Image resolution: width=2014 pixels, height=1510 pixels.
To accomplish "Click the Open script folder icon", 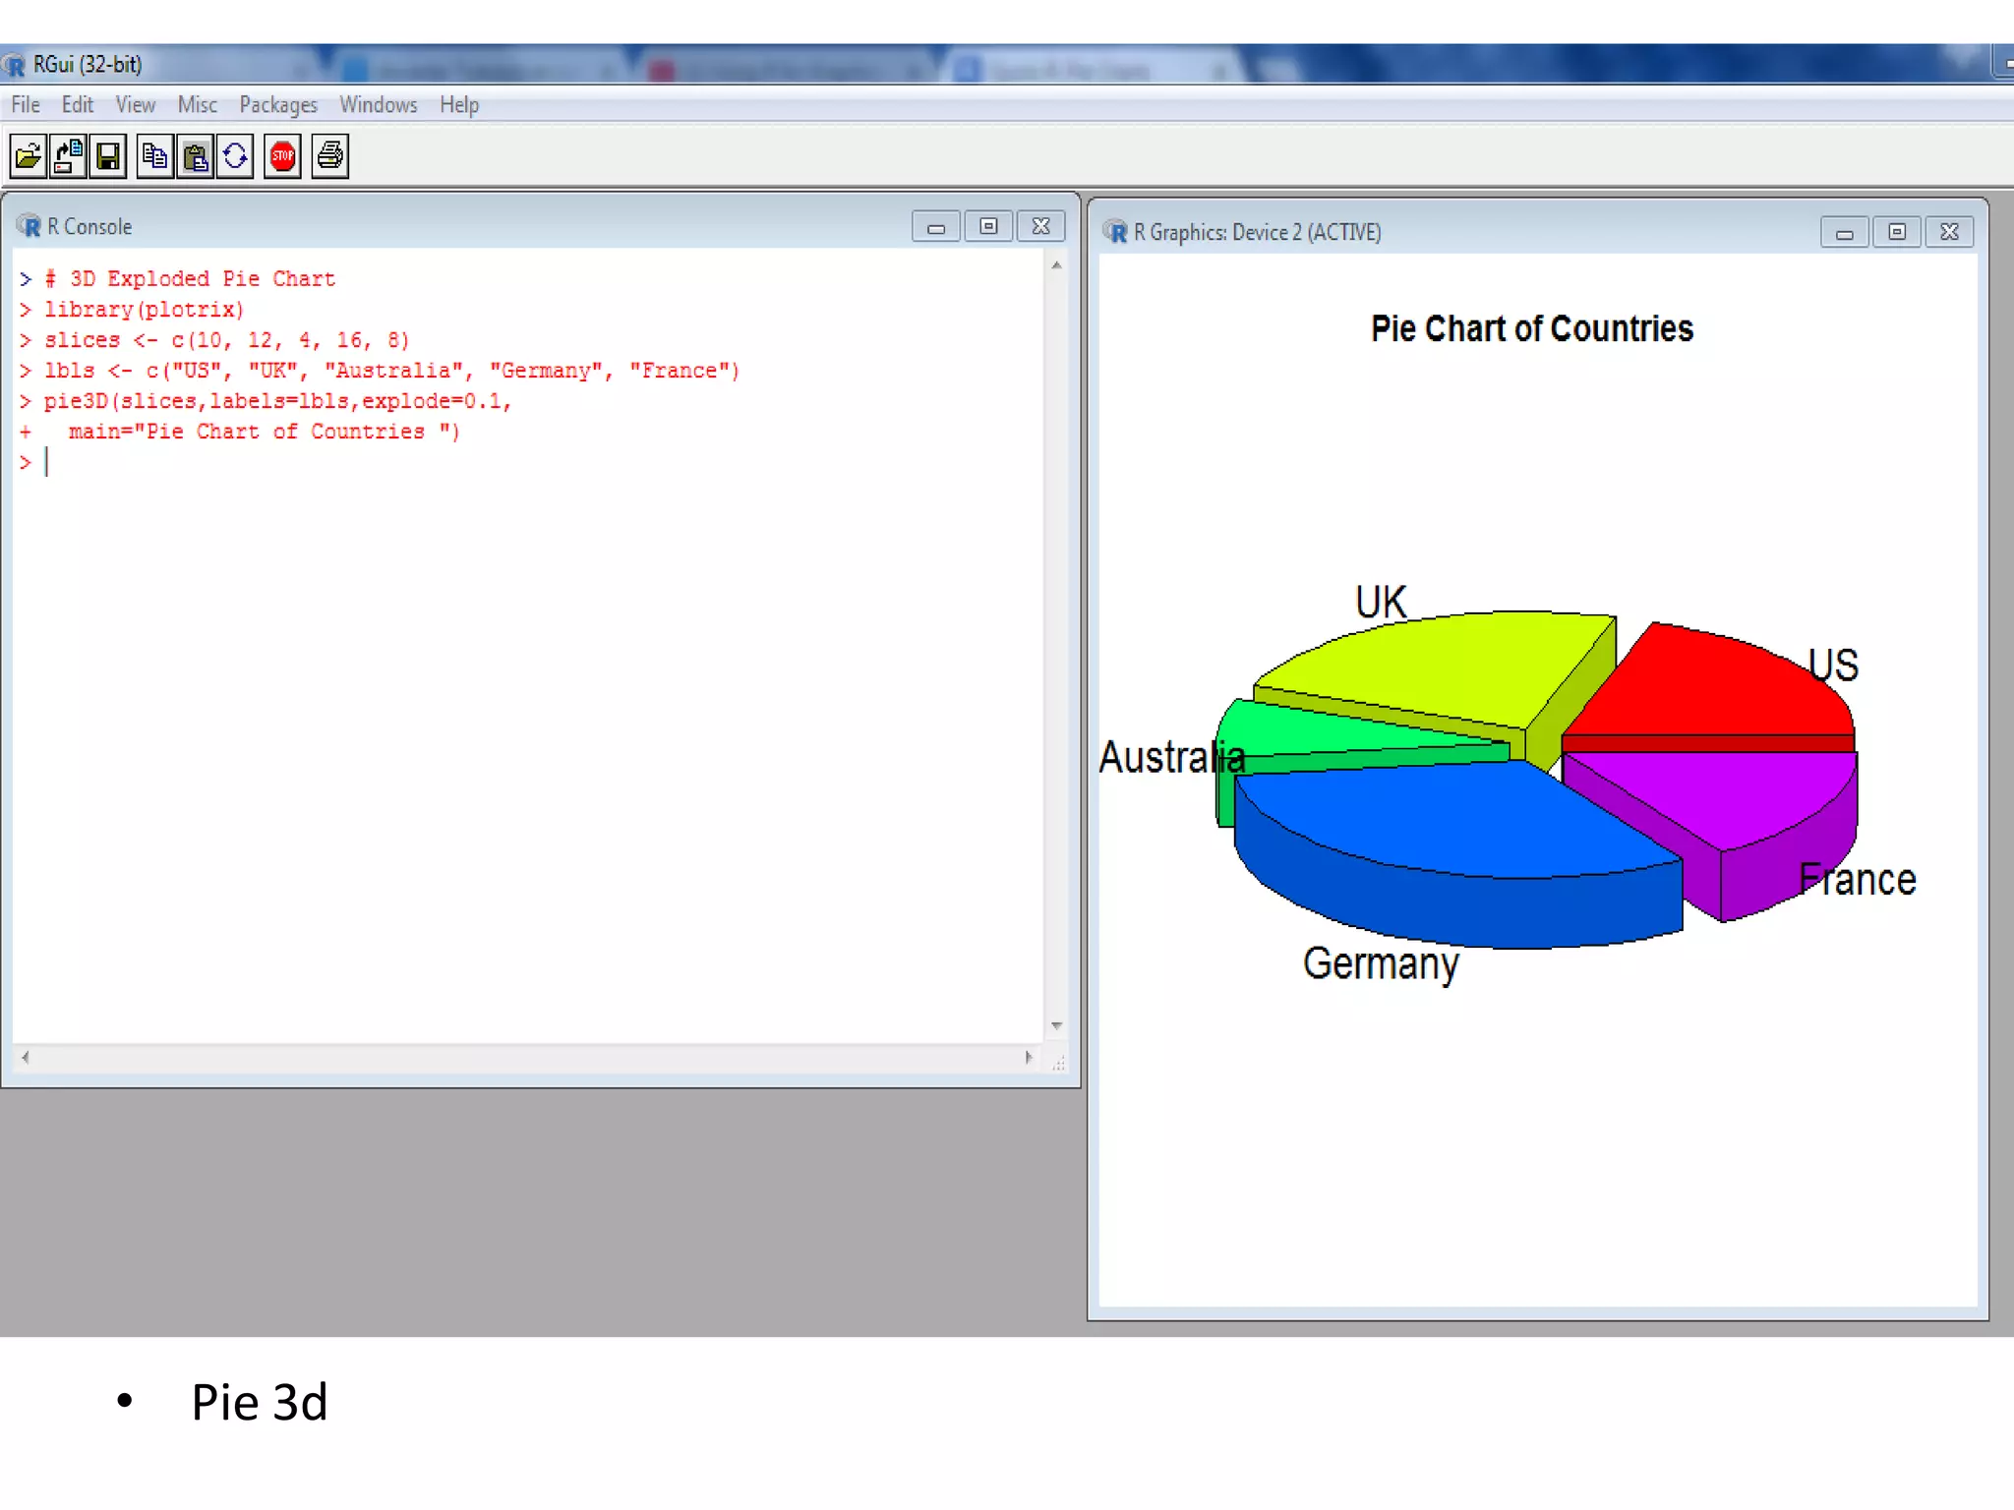I will click(x=29, y=156).
